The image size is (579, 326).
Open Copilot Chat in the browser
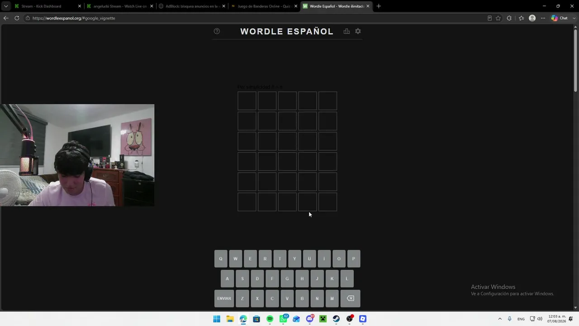[x=560, y=18]
